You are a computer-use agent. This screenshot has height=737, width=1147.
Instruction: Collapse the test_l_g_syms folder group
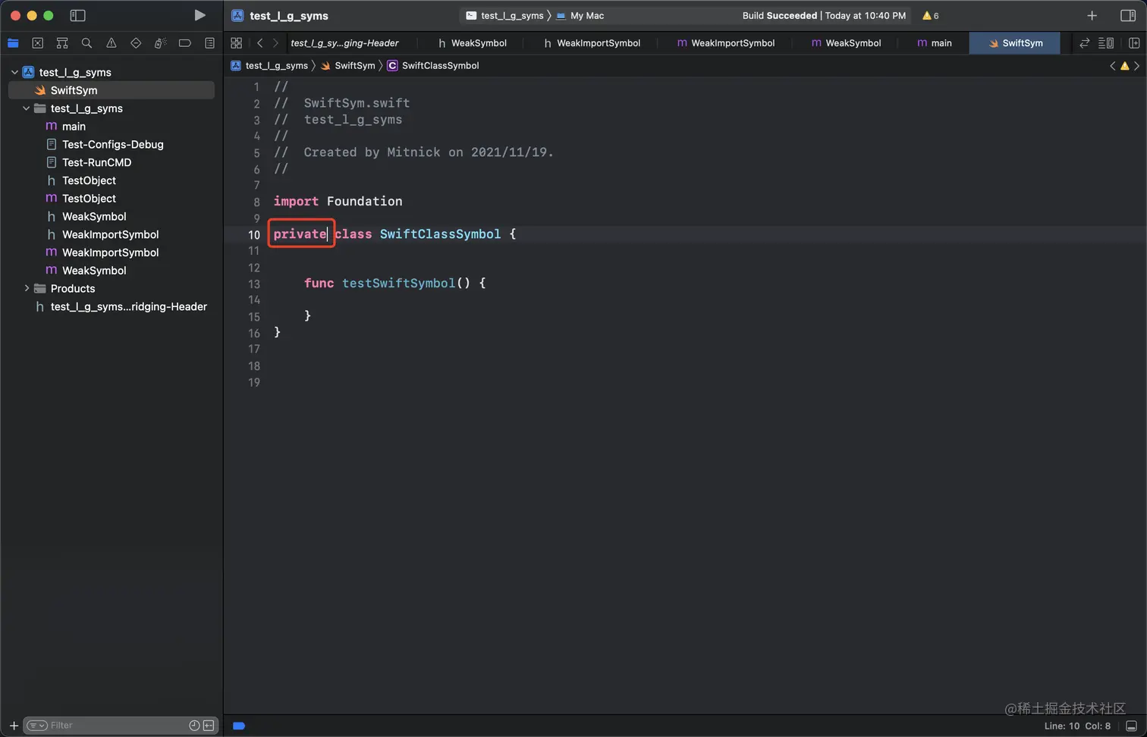pyautogui.click(x=27, y=108)
